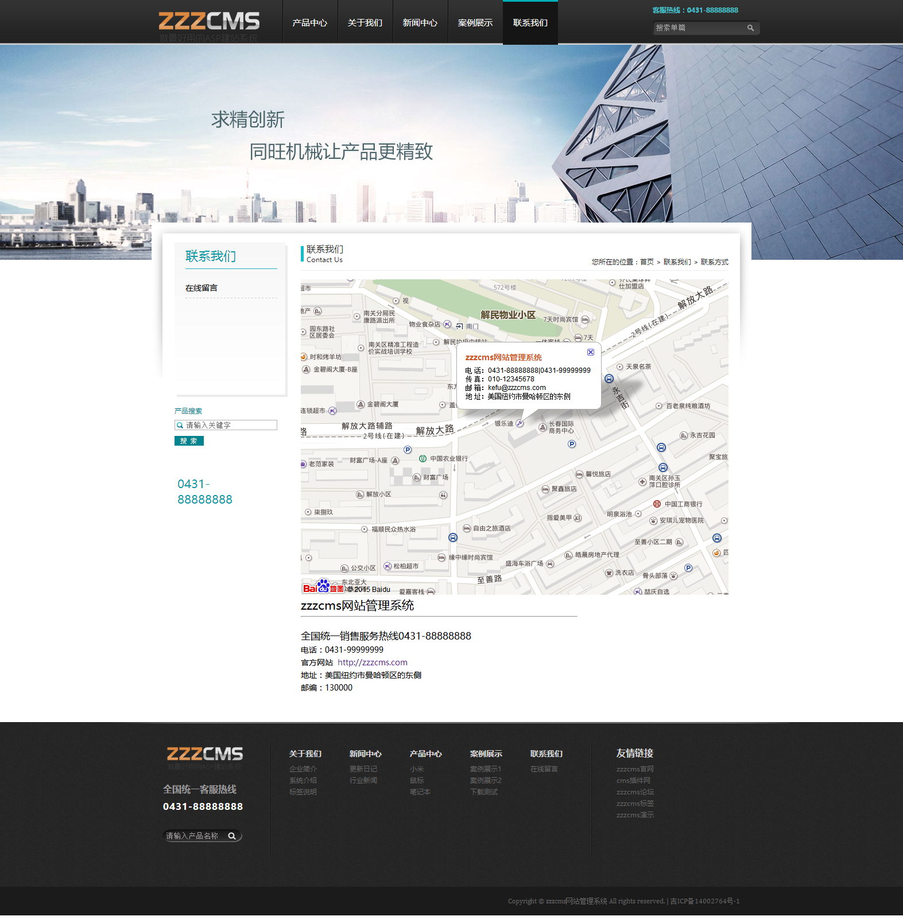Open the 产品中心 navigation menu

[x=310, y=22]
